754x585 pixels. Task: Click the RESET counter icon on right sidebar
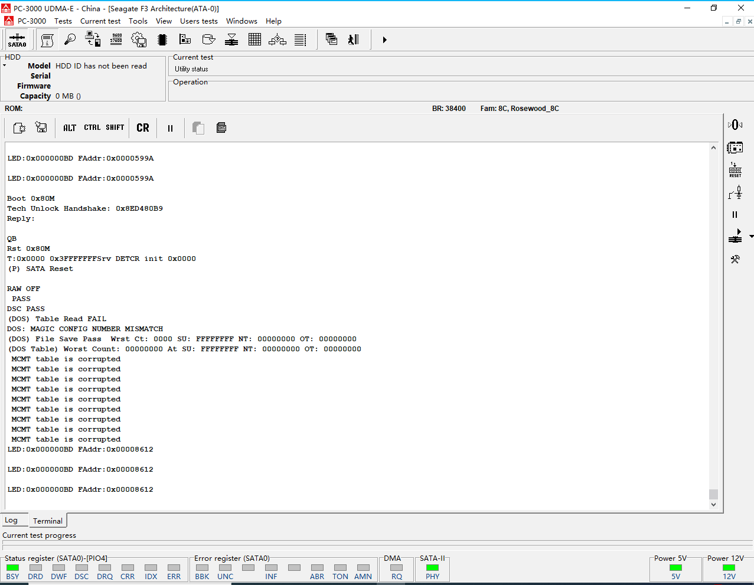click(x=735, y=170)
